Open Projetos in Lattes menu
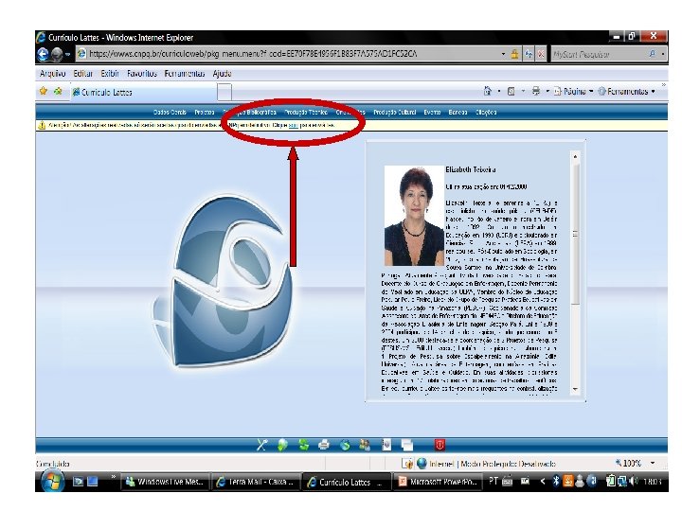The width and height of the screenshot is (682, 511). [205, 112]
